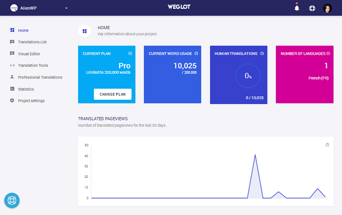Open the notifications bell
Image resolution: width=342 pixels, height=215 pixels.
tap(297, 8)
